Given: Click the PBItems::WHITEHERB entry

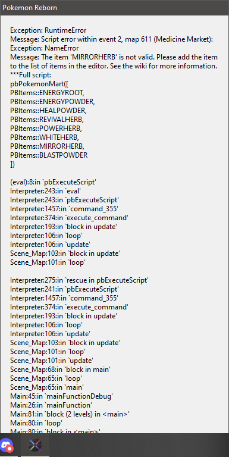Looking at the screenshot, I should (45, 137).
